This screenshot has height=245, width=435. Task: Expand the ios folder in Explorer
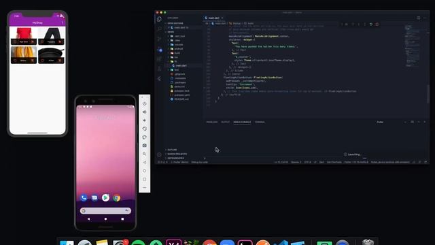pyautogui.click(x=176, y=57)
